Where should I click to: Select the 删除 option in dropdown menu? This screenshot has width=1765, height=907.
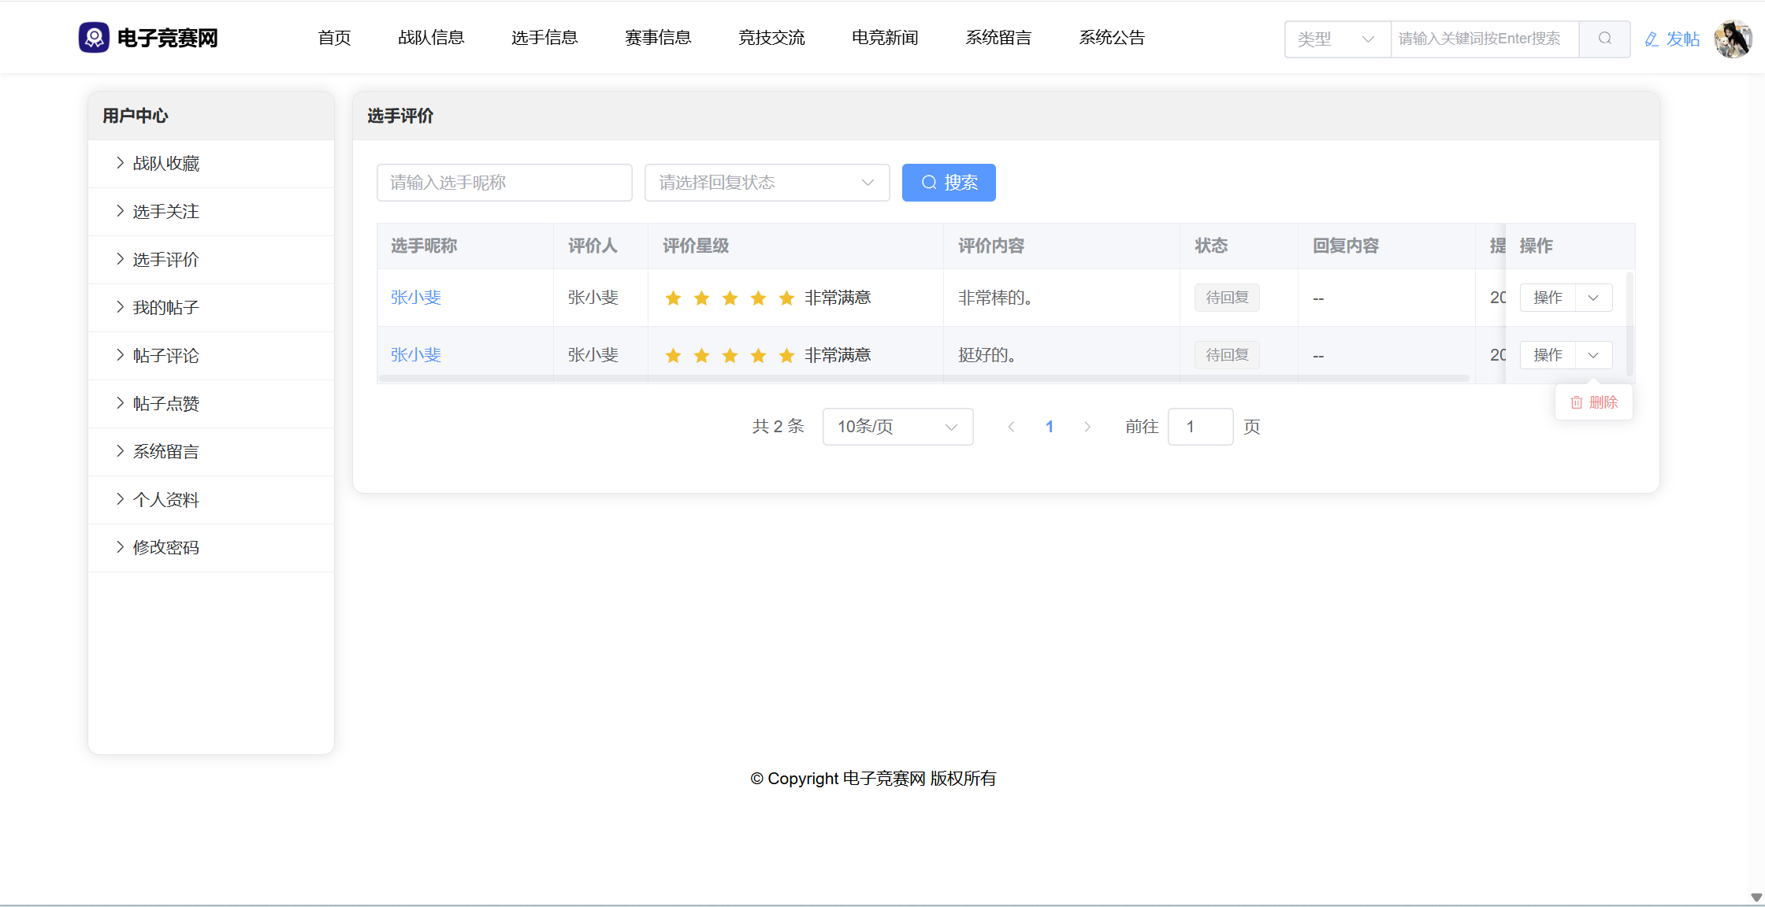[x=1594, y=402]
